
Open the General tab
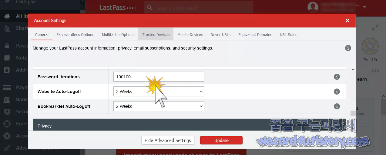point(42,34)
